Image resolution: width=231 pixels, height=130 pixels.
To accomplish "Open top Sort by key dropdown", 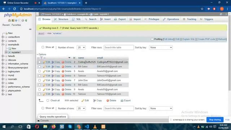I will tap(161, 47).
